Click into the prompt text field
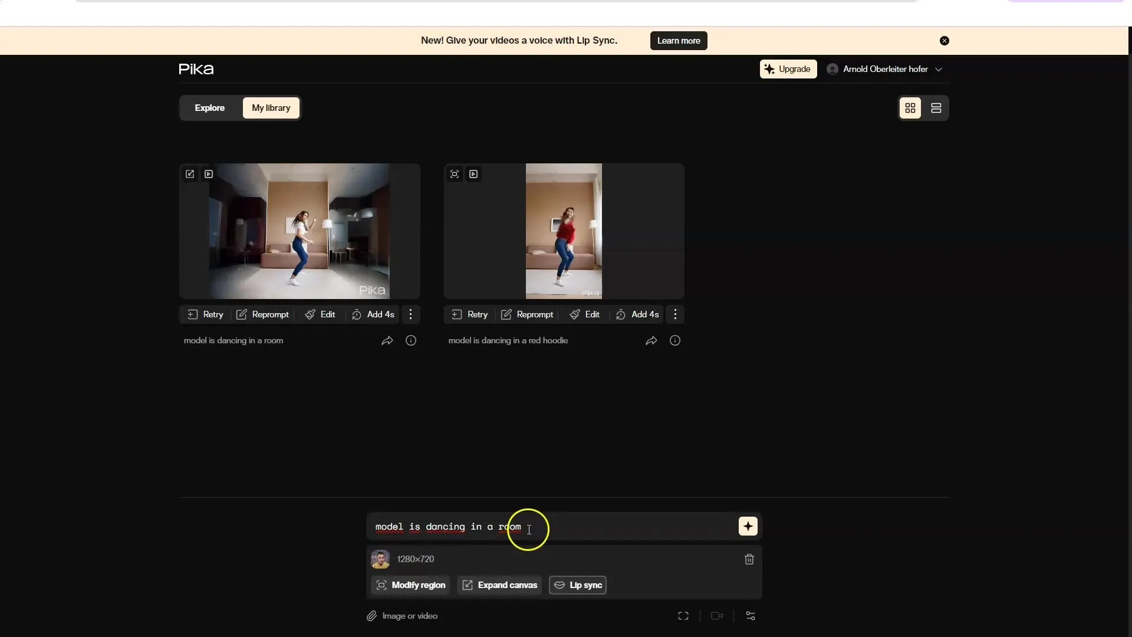 coord(553,527)
